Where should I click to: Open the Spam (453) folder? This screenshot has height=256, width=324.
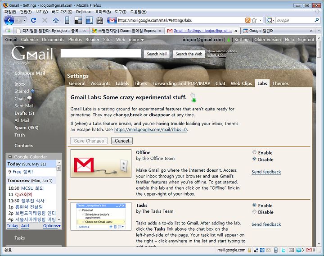pyautogui.click(x=26, y=128)
